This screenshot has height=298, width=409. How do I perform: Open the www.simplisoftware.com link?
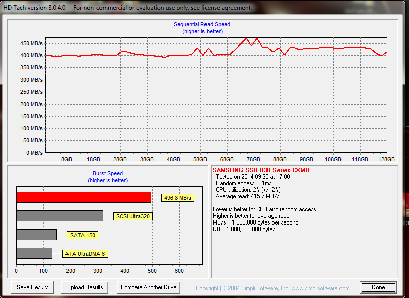[x=320, y=288]
